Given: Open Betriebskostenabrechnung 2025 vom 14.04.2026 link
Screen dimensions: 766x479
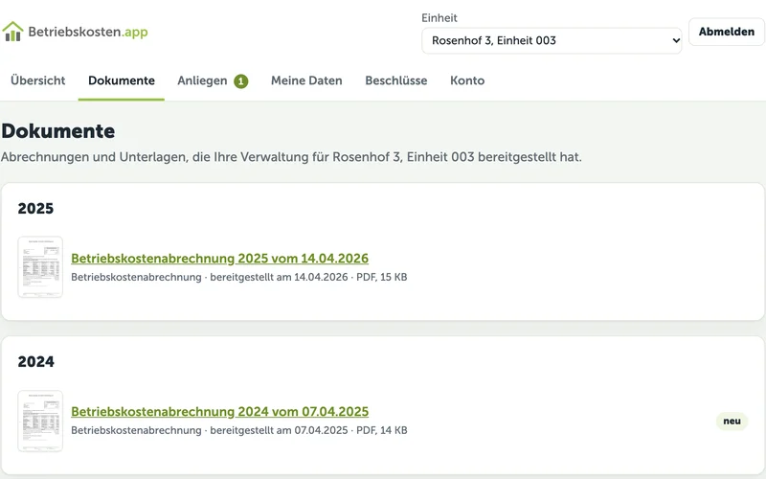Looking at the screenshot, I should coord(220,258).
